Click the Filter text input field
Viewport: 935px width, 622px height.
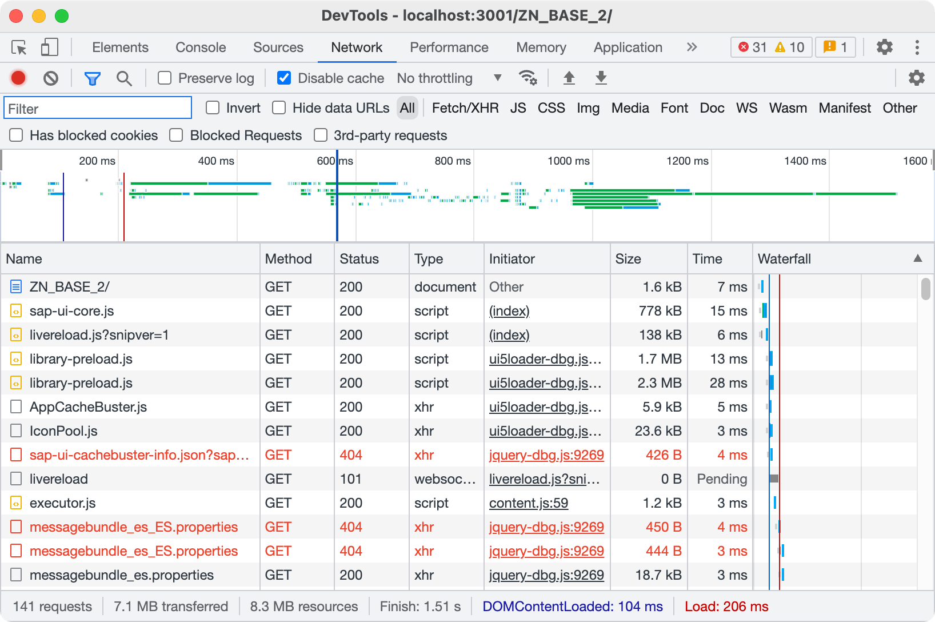click(x=98, y=109)
